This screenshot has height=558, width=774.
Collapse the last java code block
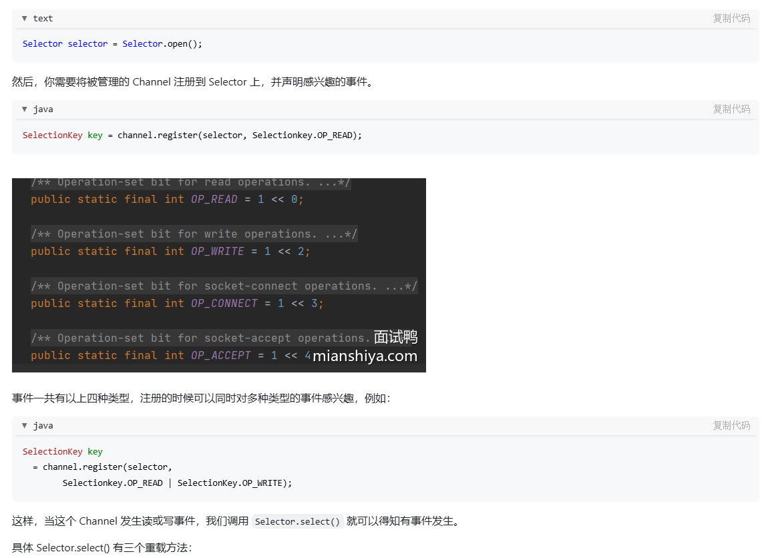pos(24,425)
